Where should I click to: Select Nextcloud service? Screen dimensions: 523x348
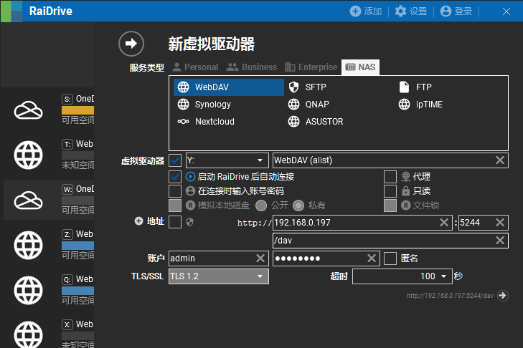[x=205, y=122]
